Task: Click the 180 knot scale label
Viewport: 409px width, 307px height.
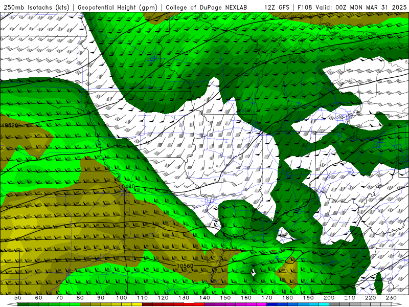Action: point(287,298)
